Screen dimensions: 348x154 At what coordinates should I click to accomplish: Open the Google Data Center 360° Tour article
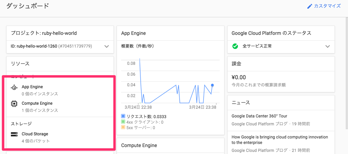259,116
